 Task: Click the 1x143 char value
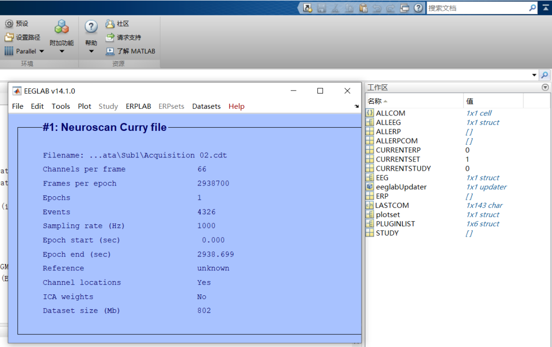pyautogui.click(x=484, y=205)
